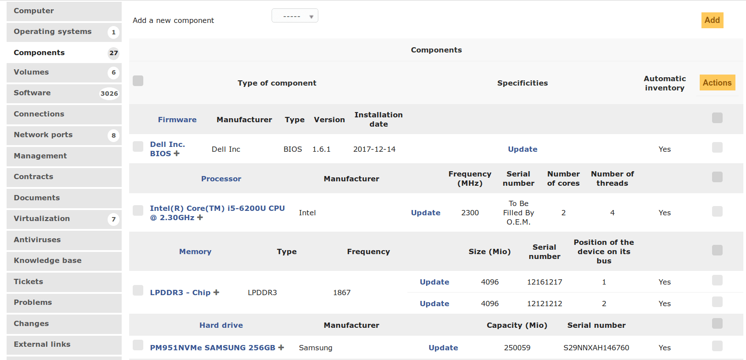Open the Firmware section link
This screenshot has width=746, height=360.
point(177,120)
